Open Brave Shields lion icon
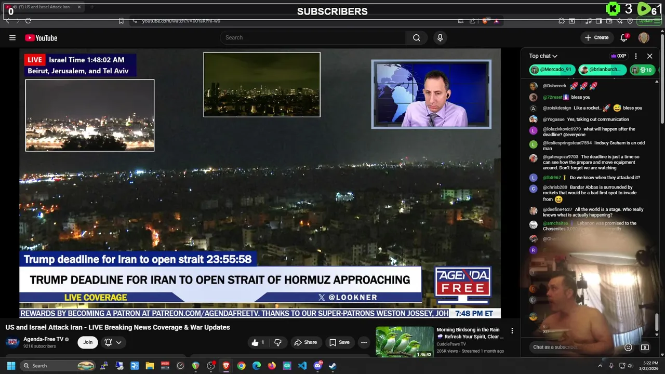This screenshot has height=374, width=665. click(x=485, y=21)
